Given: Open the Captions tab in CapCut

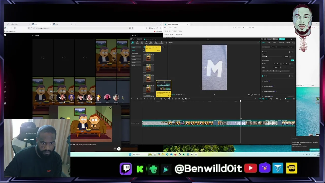Looking at the screenshot, I should click(x=161, y=43).
